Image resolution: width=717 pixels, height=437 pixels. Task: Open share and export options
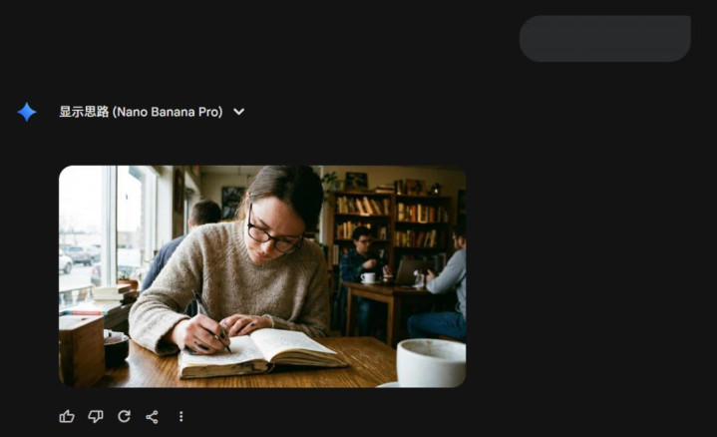pyautogui.click(x=153, y=417)
